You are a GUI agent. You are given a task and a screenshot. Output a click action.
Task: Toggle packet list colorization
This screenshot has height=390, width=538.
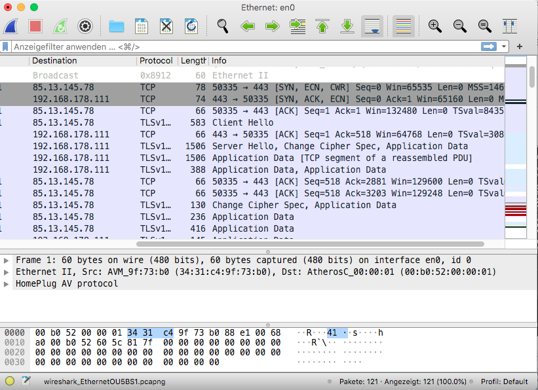pyautogui.click(x=404, y=26)
